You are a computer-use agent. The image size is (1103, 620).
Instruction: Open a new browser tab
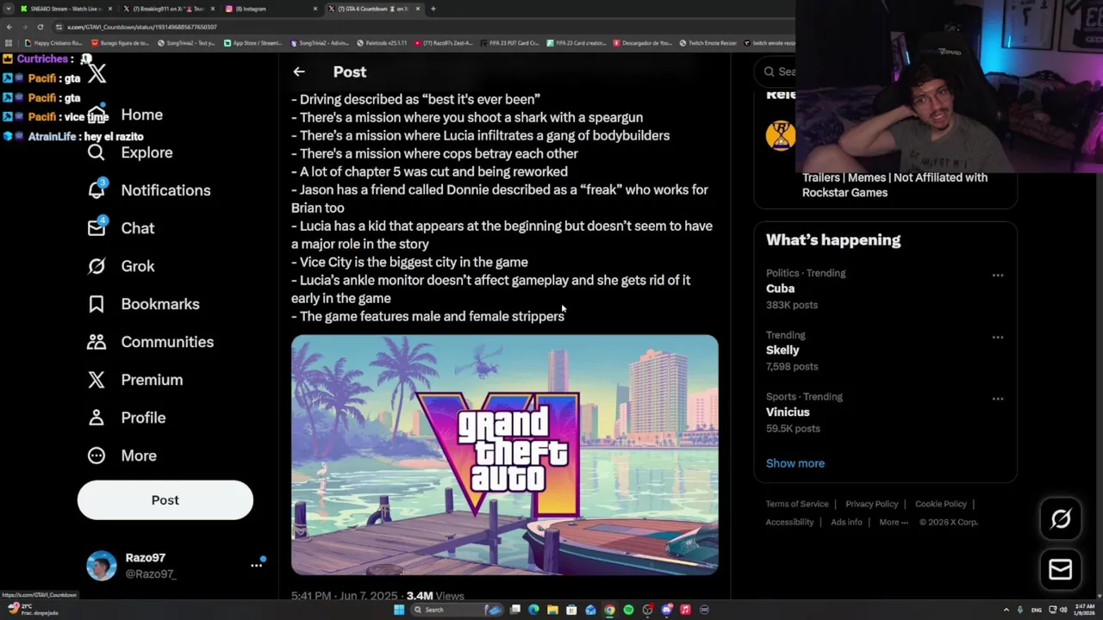tap(433, 9)
